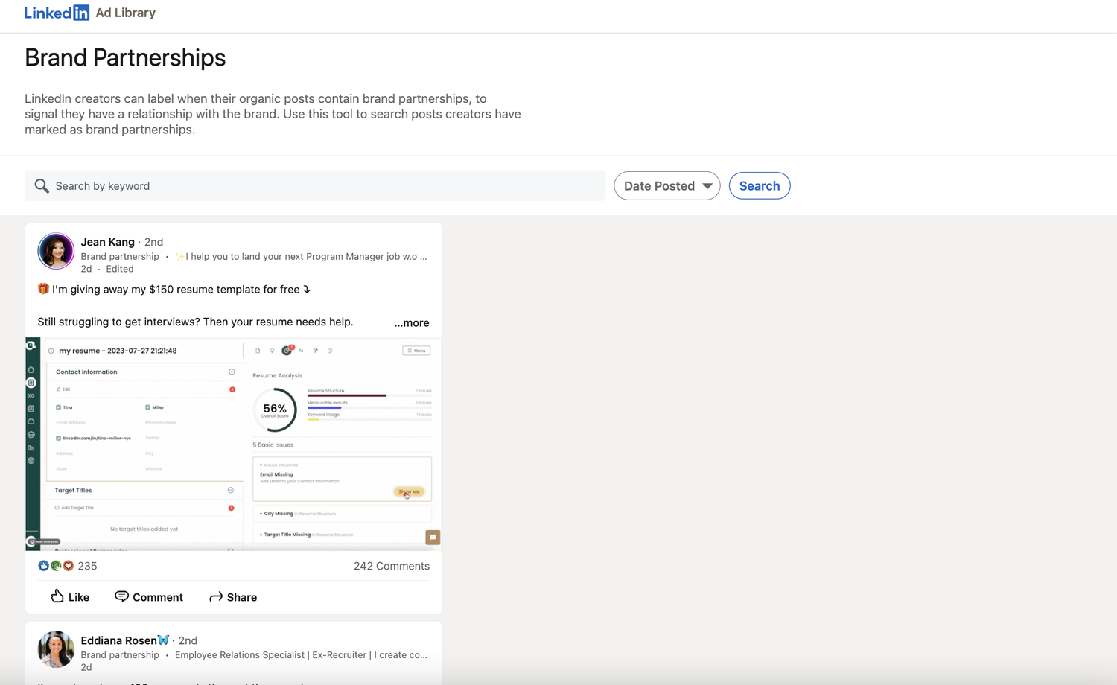The image size is (1117, 685).
Task: Click Eddiana Rosen's Employee Relations Specialist headline
Action: [x=301, y=655]
